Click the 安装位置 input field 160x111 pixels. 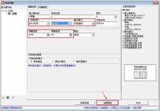click(x=73, y=16)
